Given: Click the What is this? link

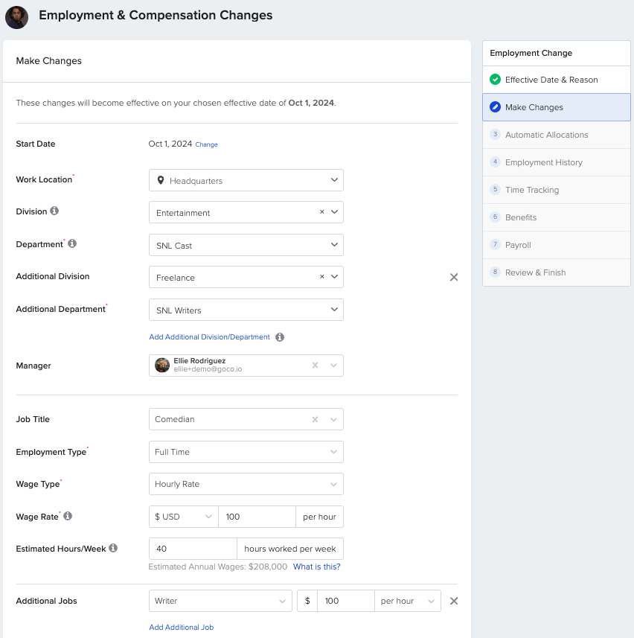Looking at the screenshot, I should pos(316,567).
